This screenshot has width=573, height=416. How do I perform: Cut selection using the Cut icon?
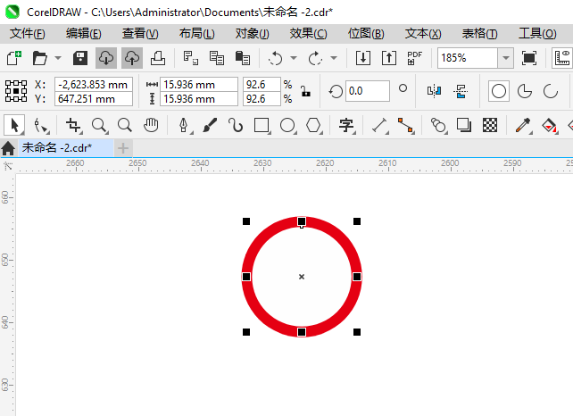[191, 58]
